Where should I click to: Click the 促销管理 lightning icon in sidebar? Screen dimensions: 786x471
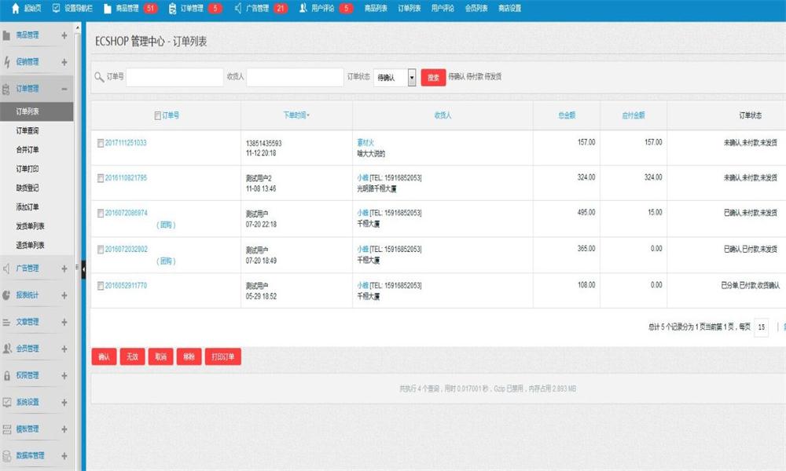click(x=7, y=62)
